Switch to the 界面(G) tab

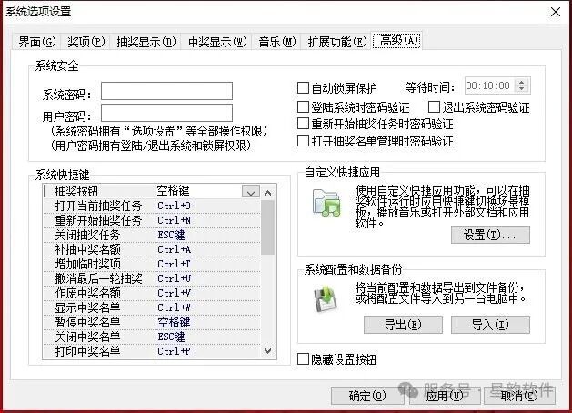(36, 42)
